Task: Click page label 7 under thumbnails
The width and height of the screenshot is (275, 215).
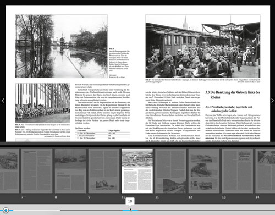Action: point(23,197)
